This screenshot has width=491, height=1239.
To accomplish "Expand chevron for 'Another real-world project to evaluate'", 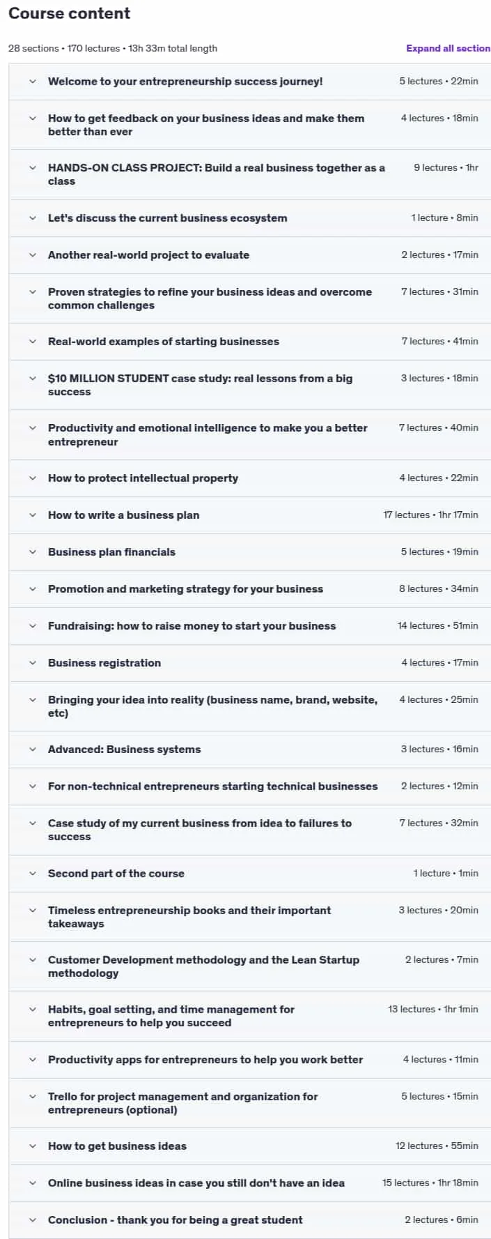I will click(x=33, y=255).
